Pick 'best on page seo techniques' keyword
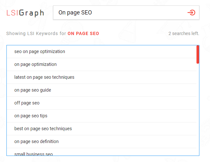The width and height of the screenshot is (210, 162). pos(102,129)
